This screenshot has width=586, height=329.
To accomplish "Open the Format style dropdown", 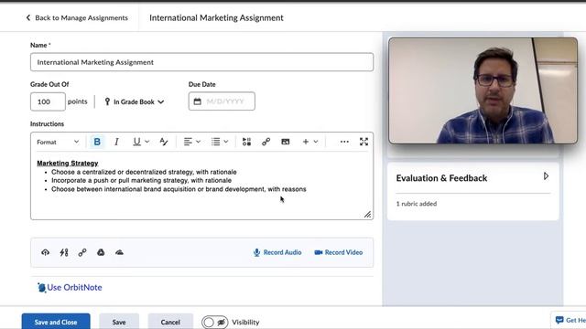I will point(58,143).
